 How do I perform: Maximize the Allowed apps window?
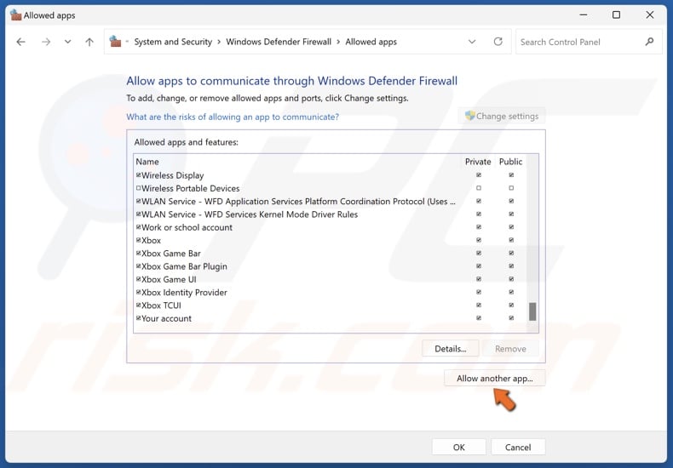616,14
